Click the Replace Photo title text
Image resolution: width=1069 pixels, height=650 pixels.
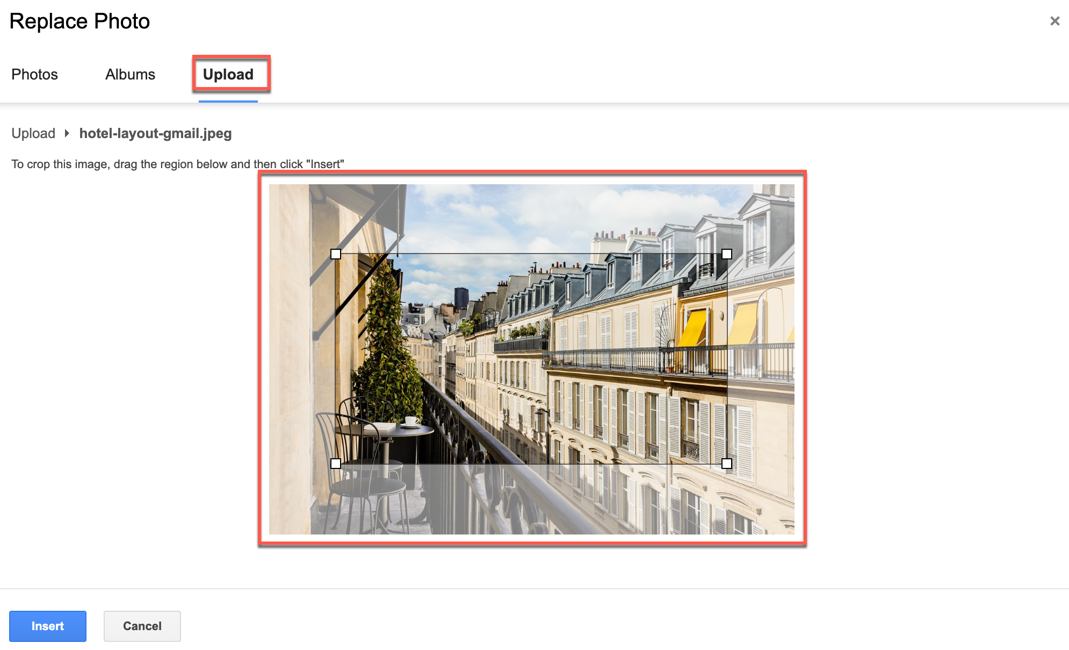pos(80,21)
